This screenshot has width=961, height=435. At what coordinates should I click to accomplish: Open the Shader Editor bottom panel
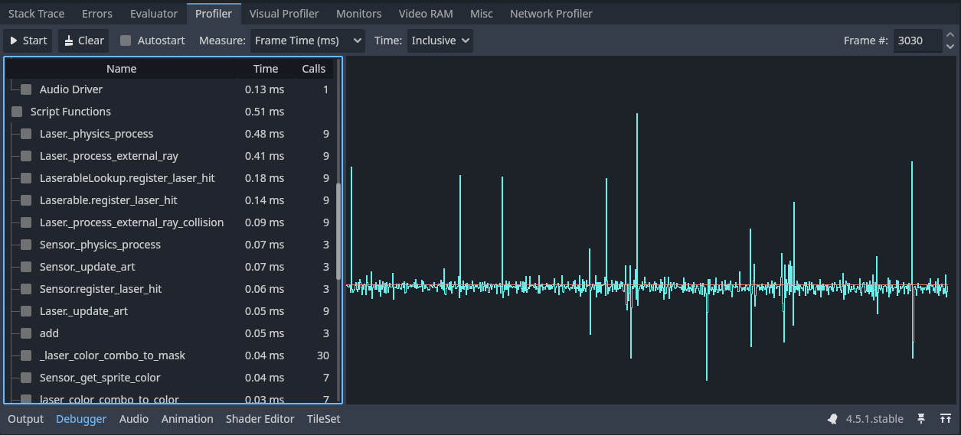pyautogui.click(x=260, y=419)
